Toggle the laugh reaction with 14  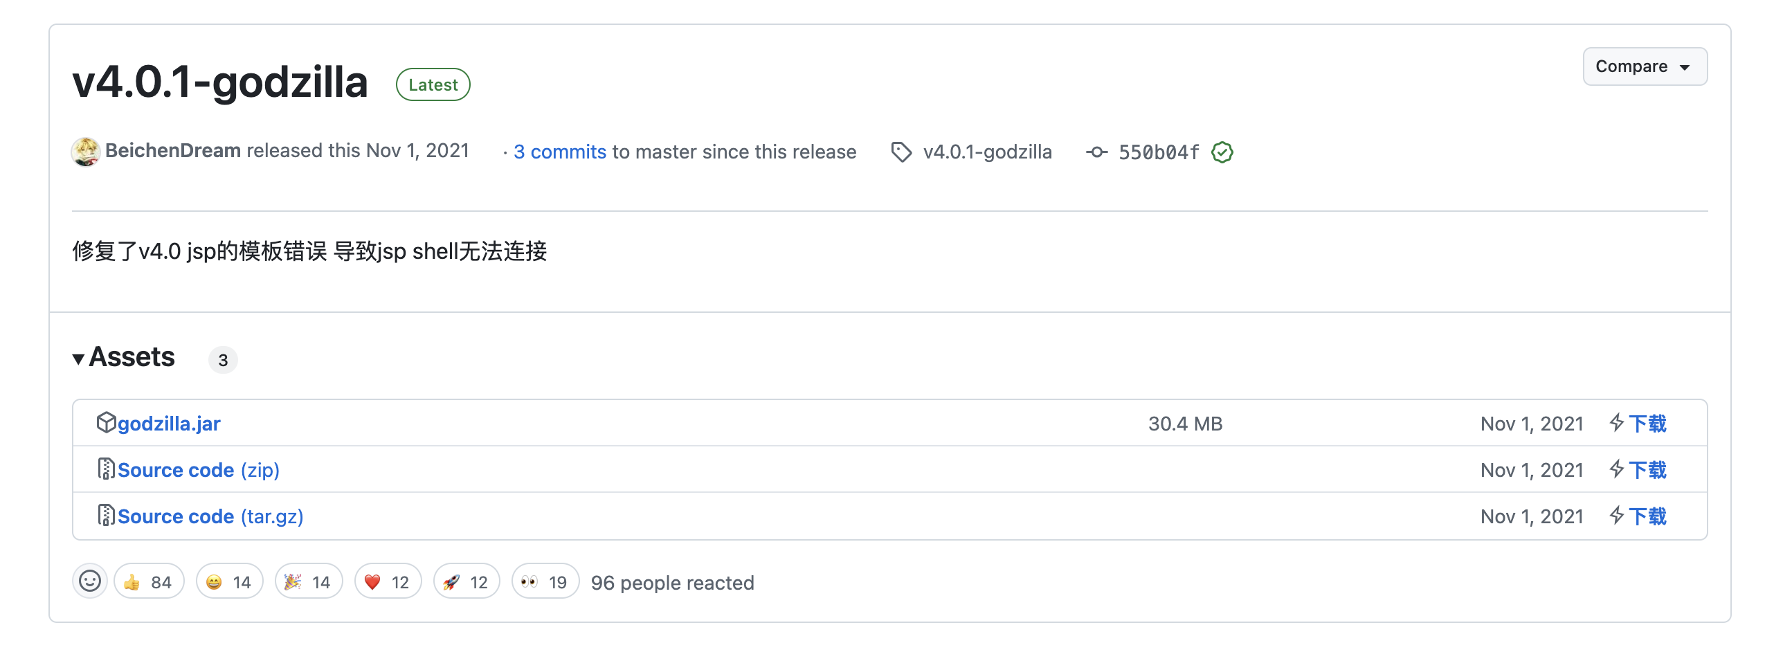point(229,582)
